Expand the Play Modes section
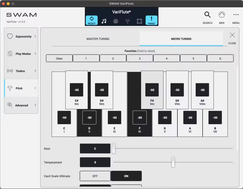This screenshot has height=189, width=243. pos(21,54)
